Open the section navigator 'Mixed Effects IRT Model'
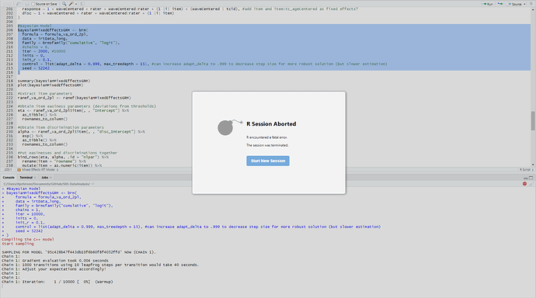 click(38, 170)
